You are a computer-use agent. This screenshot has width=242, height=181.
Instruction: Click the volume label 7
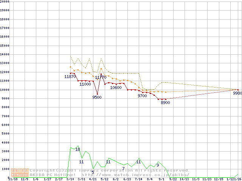coord(123,168)
